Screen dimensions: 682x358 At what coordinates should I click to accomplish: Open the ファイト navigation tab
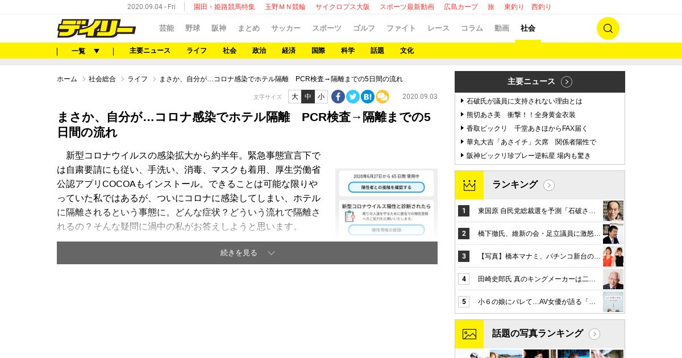[401, 28]
